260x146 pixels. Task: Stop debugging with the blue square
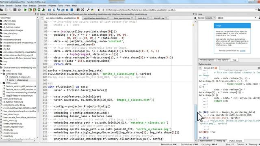click(x=72, y=10)
